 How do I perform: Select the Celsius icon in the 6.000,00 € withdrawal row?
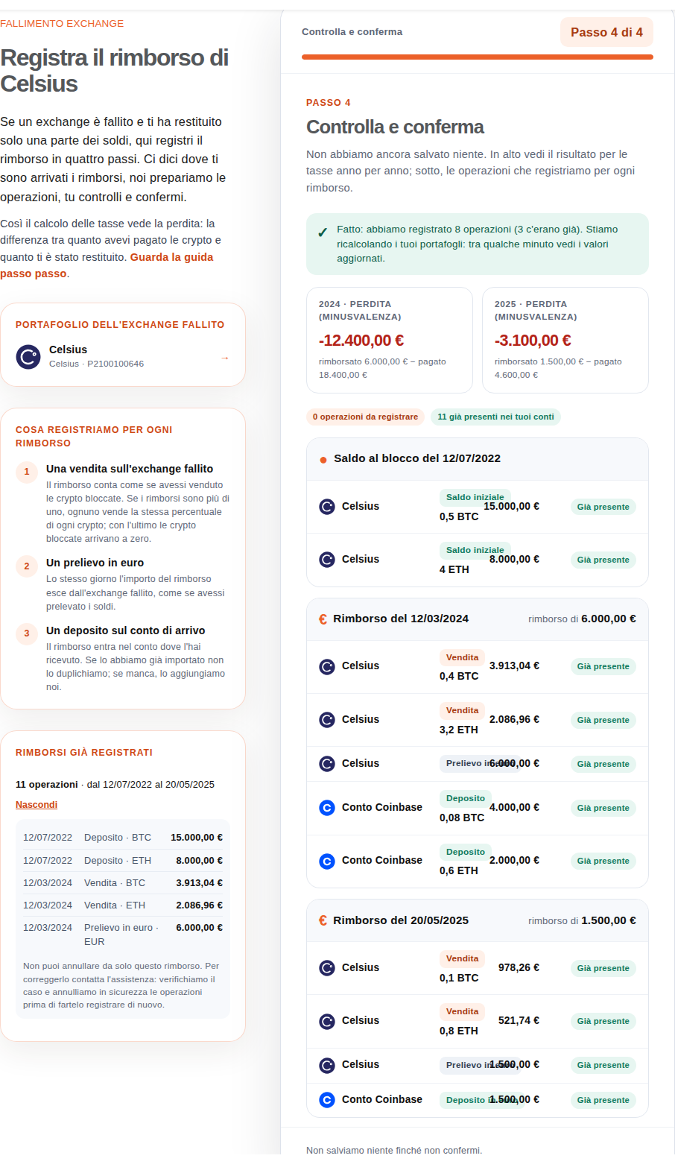[x=327, y=764]
